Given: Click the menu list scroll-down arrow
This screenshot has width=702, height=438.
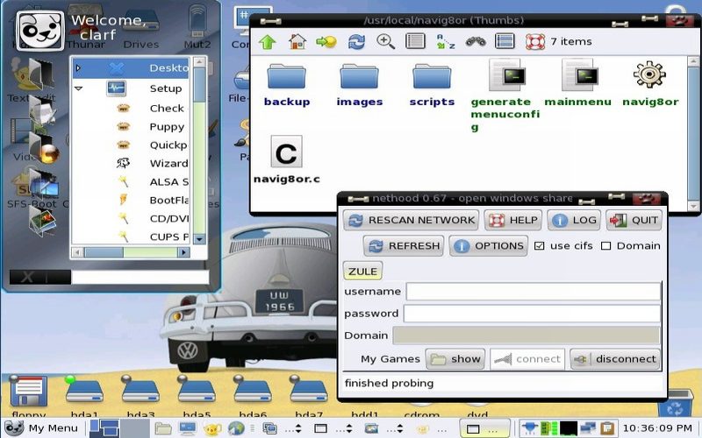Looking at the screenshot, I should [x=199, y=239].
